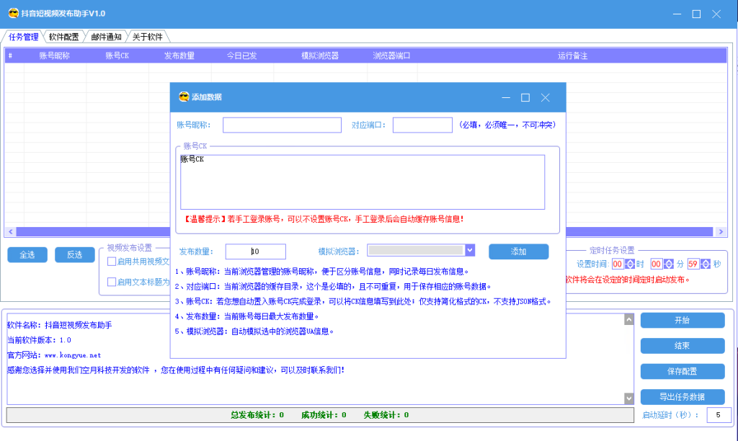Click the 浏览器端口 column header

[391, 55]
